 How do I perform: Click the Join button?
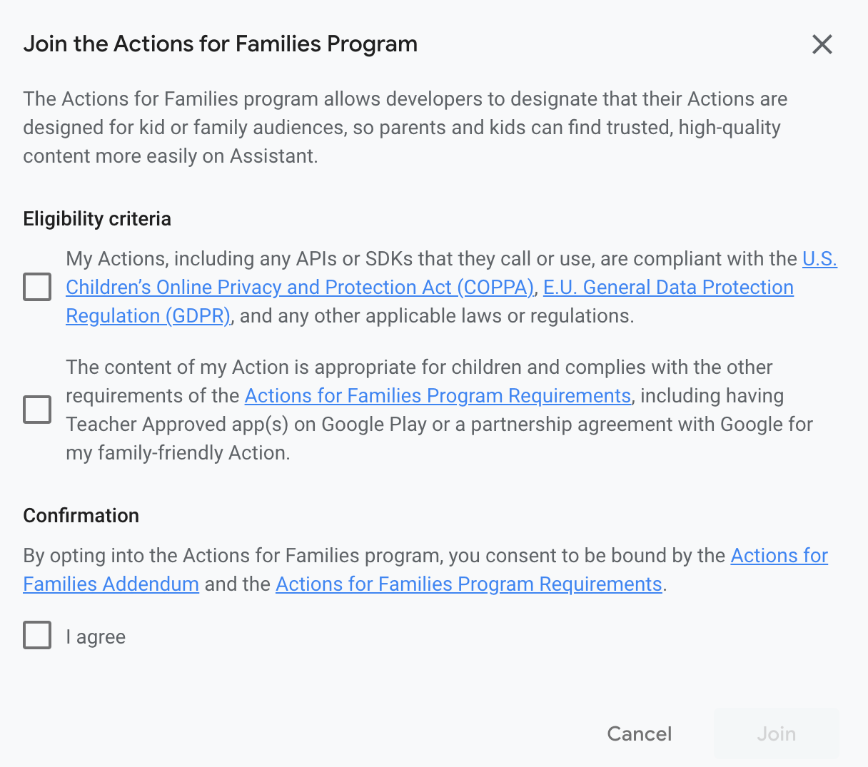coord(776,733)
